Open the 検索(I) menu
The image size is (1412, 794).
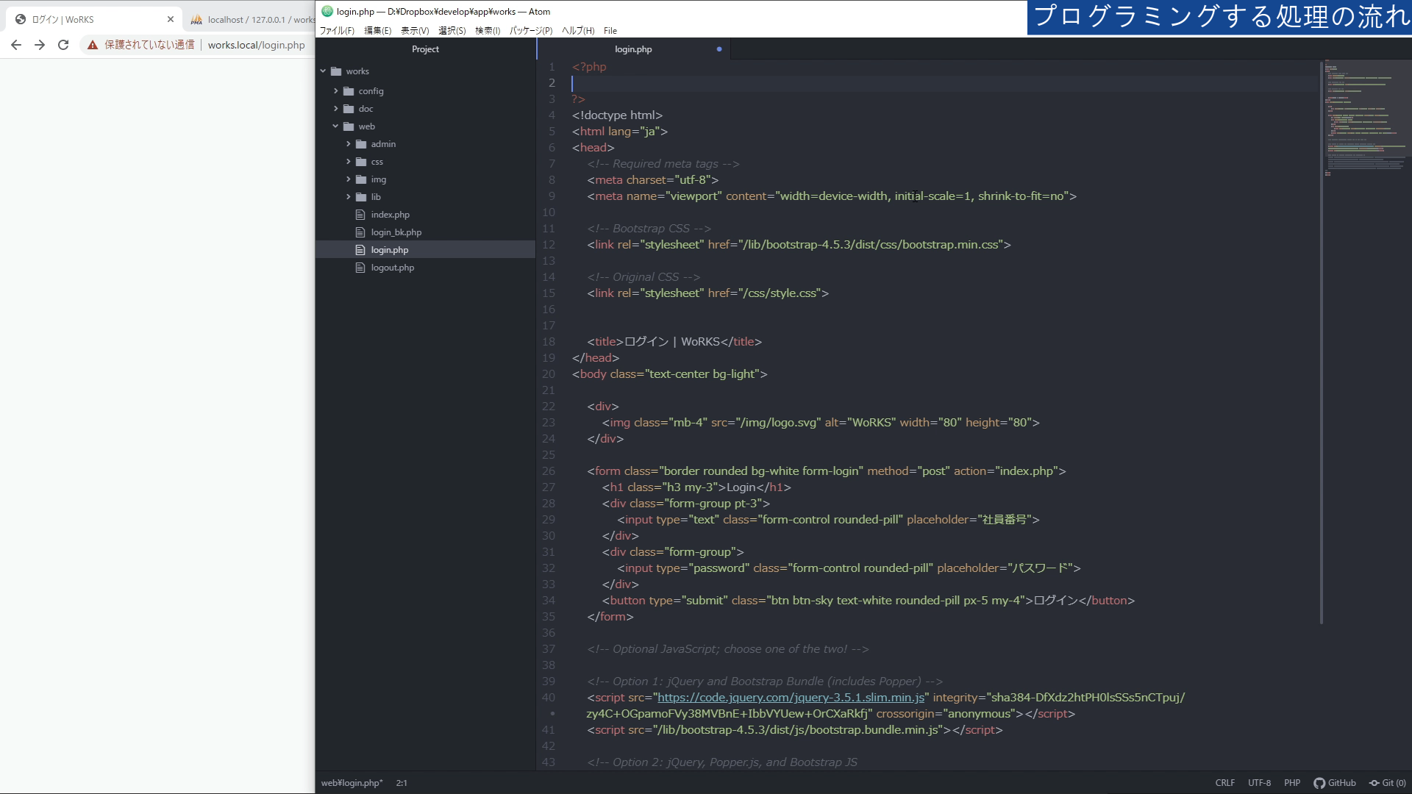(488, 31)
